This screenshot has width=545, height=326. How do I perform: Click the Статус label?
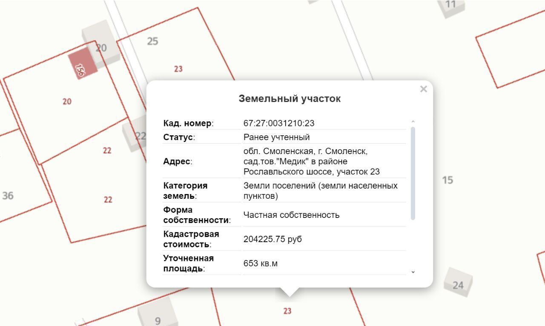[179, 137]
